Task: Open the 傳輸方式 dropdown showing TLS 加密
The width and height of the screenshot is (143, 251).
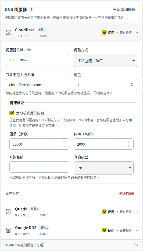Action: pos(105,61)
